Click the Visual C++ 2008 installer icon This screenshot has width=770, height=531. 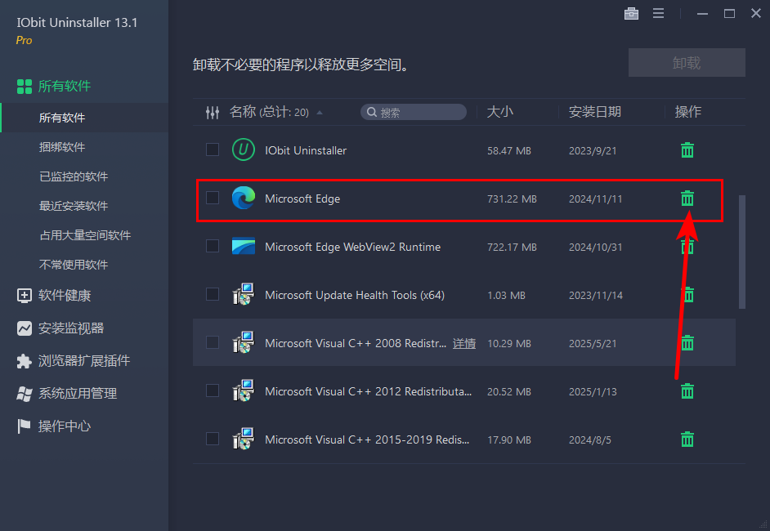[x=243, y=342]
